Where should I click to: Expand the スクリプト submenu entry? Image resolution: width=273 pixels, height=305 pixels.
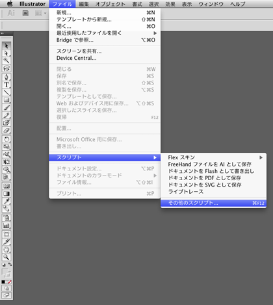[x=105, y=157]
